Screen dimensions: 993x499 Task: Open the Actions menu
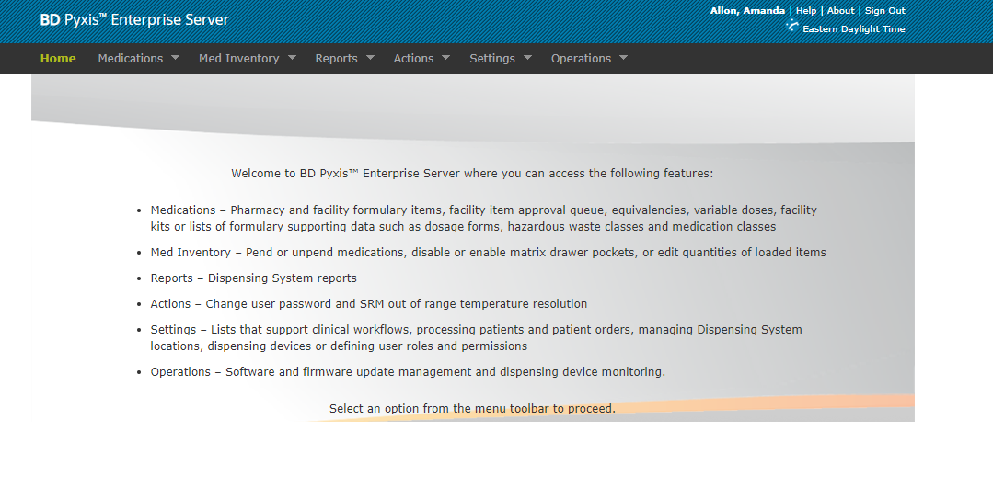[413, 58]
